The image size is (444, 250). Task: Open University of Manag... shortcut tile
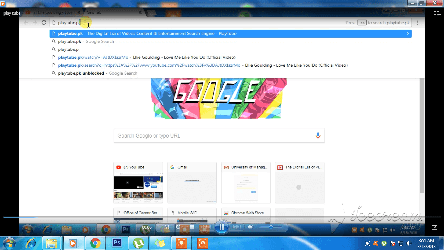pyautogui.click(x=246, y=182)
